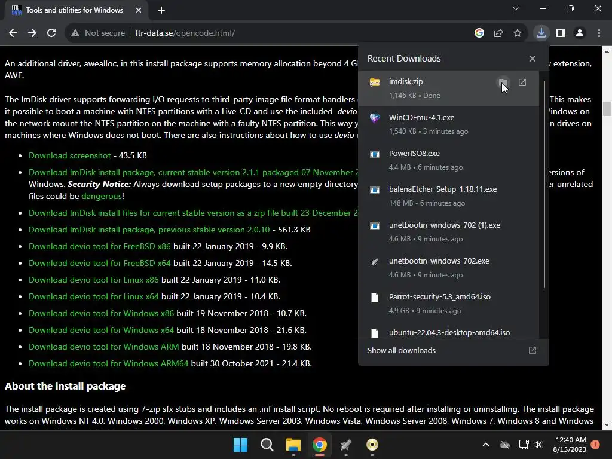Open unetbootin-windows-702 (1).exe entry

448,232
